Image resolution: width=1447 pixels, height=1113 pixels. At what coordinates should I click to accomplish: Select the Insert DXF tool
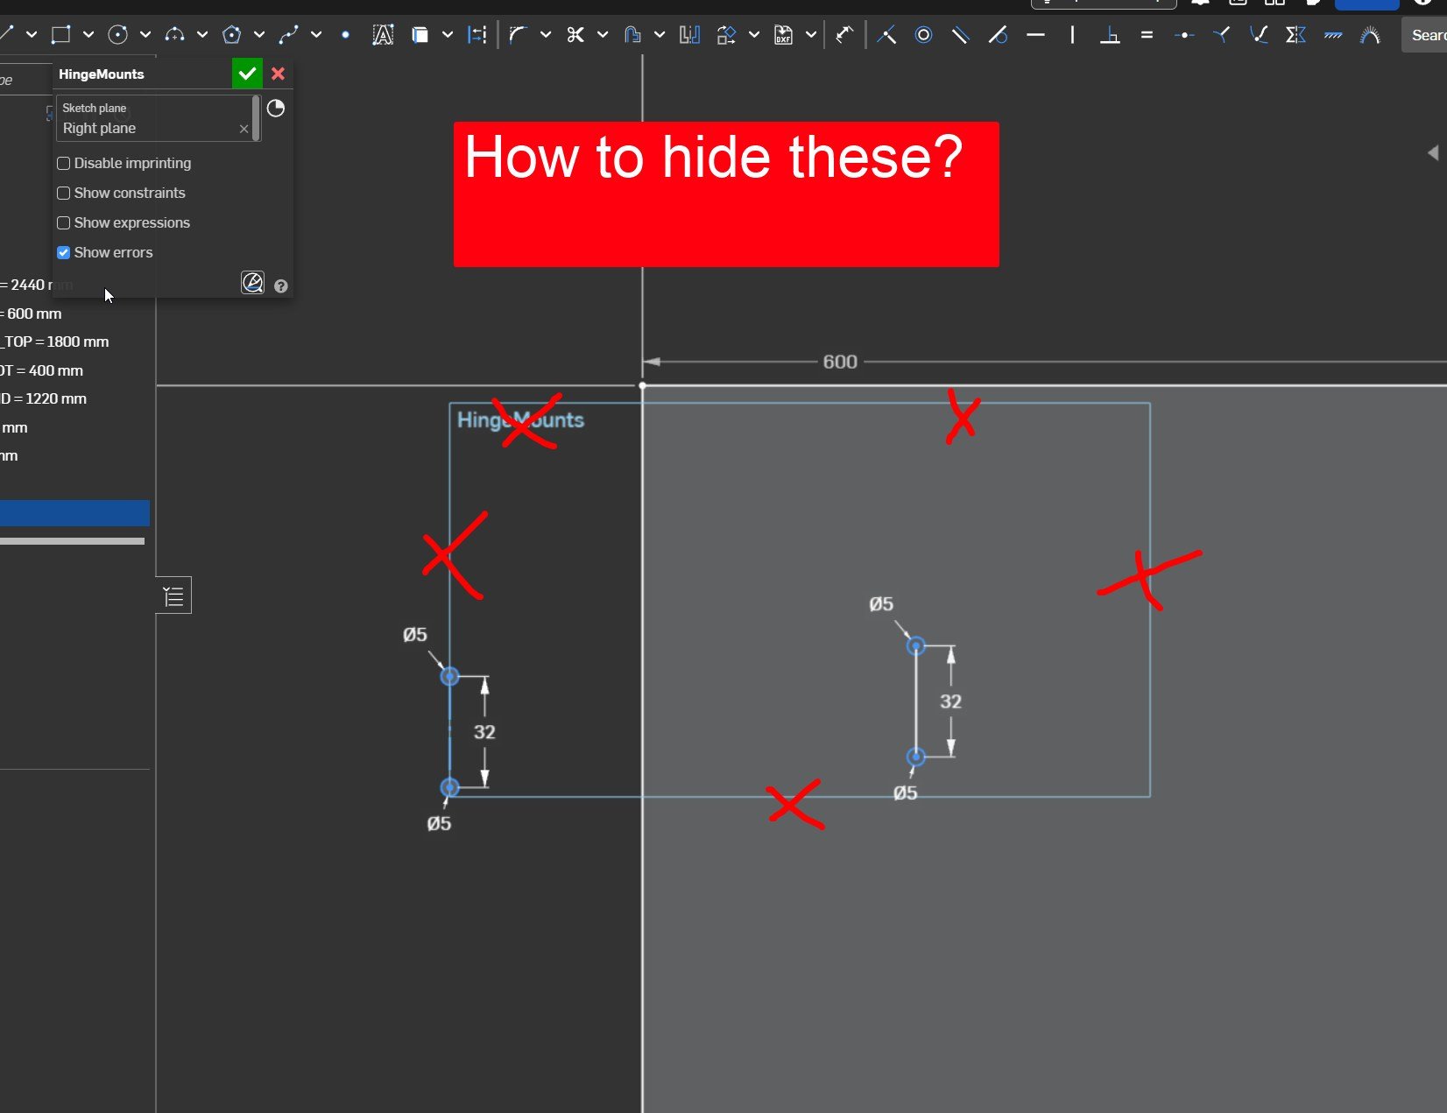(x=783, y=34)
